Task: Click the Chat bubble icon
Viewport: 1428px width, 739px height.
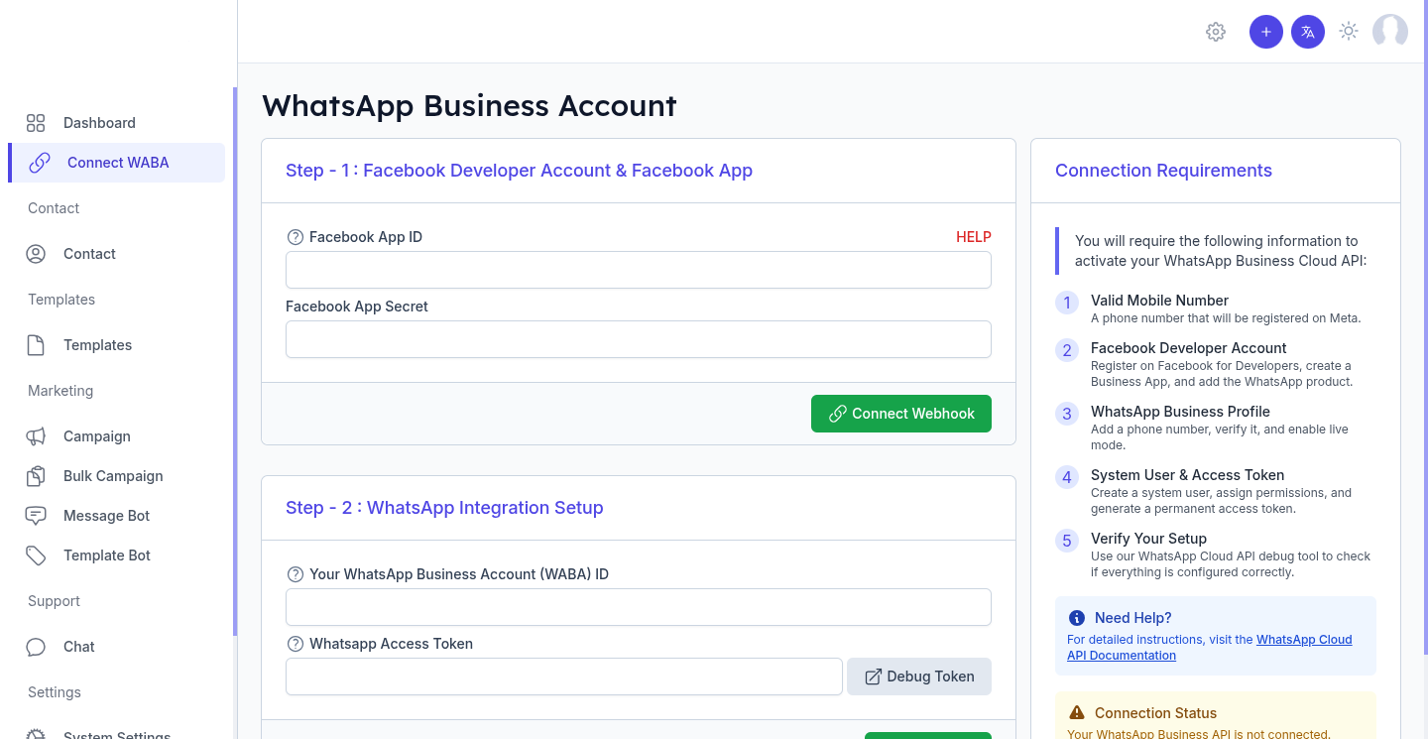Action: click(36, 647)
